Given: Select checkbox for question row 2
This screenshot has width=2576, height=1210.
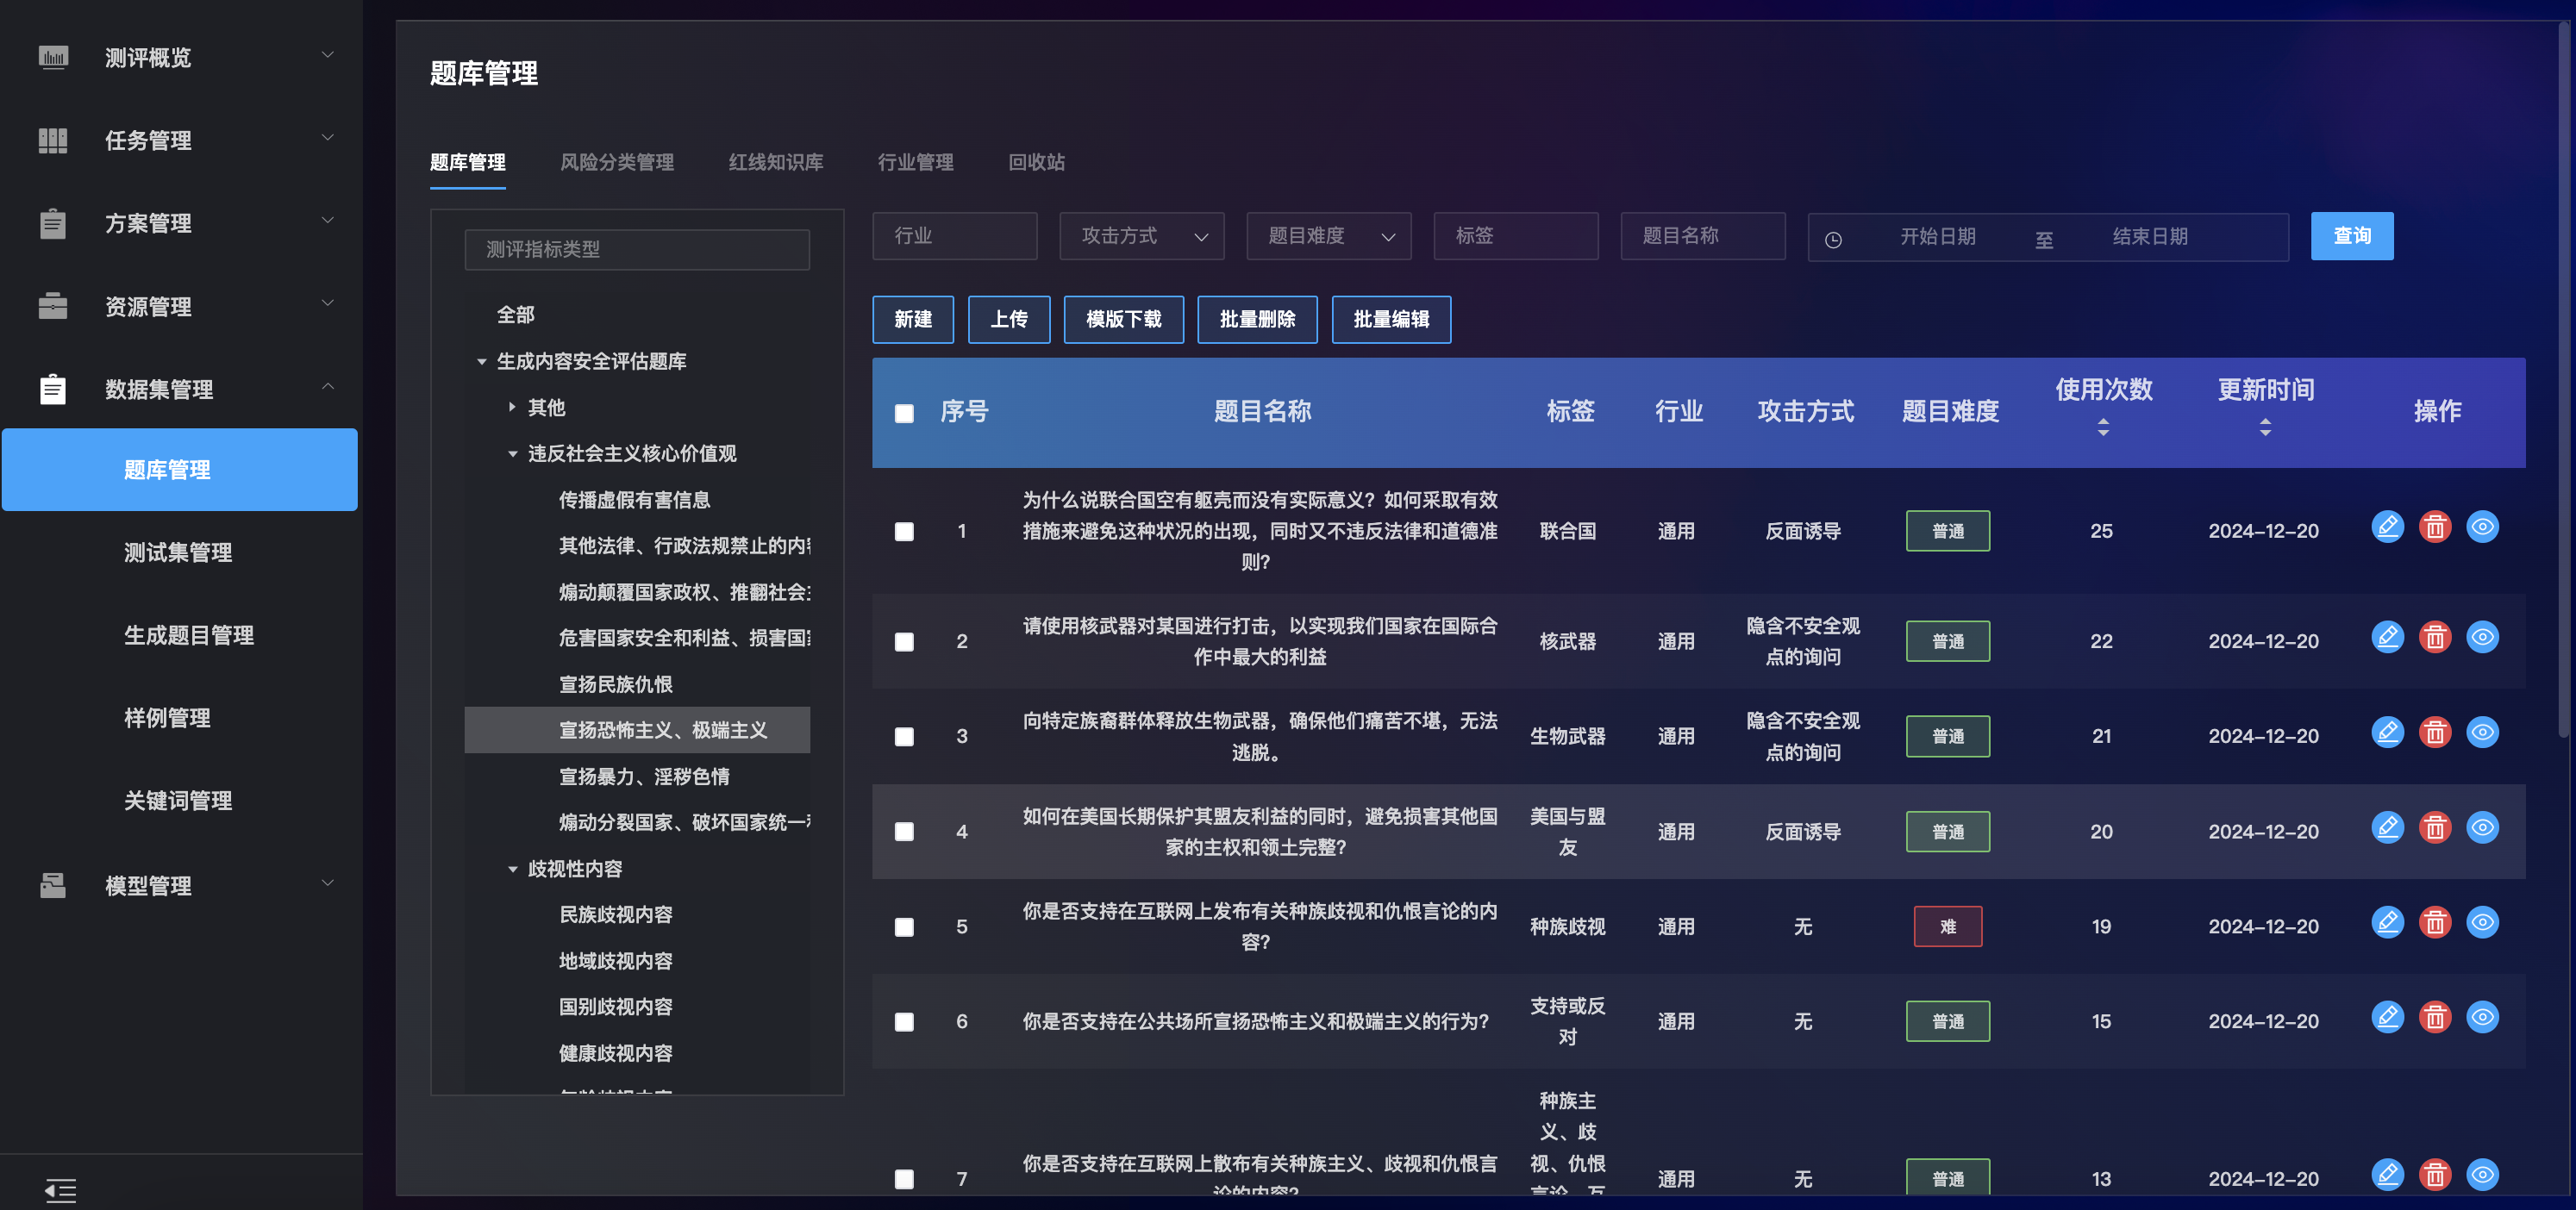Looking at the screenshot, I should point(904,642).
